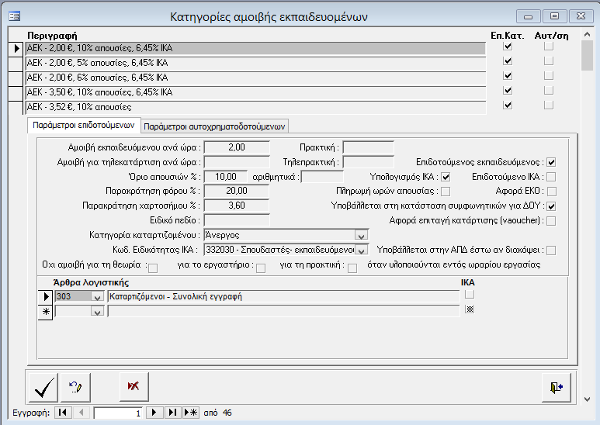Click Παρακράτηση φόρου % field

pos(236,191)
